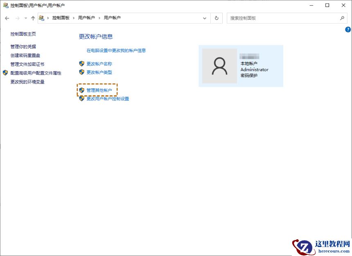Open help with the question mark icon
The image size is (352, 256).
[x=348, y=29]
